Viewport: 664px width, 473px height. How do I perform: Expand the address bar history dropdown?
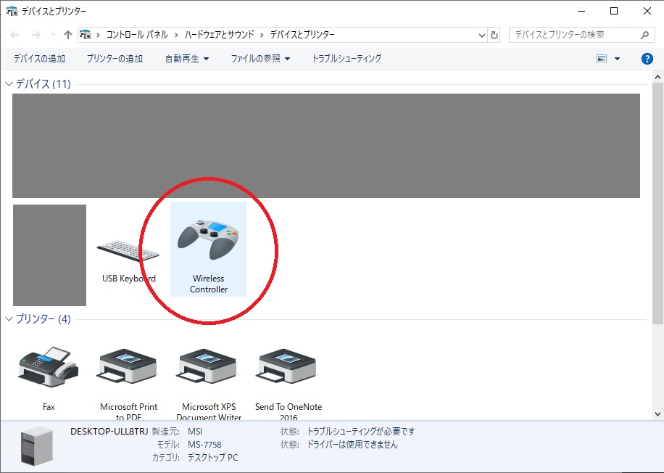click(x=482, y=35)
